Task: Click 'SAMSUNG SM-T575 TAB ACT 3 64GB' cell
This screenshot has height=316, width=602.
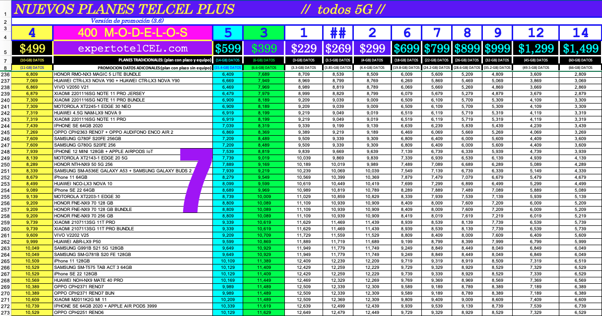Action: pos(133,267)
